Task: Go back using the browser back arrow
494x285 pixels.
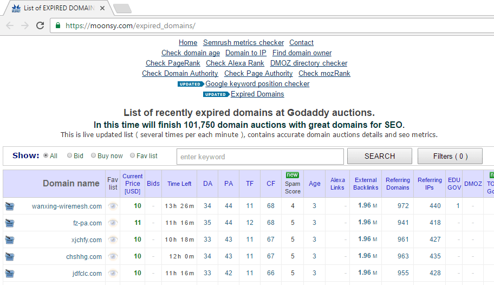Action: pyautogui.click(x=10, y=25)
